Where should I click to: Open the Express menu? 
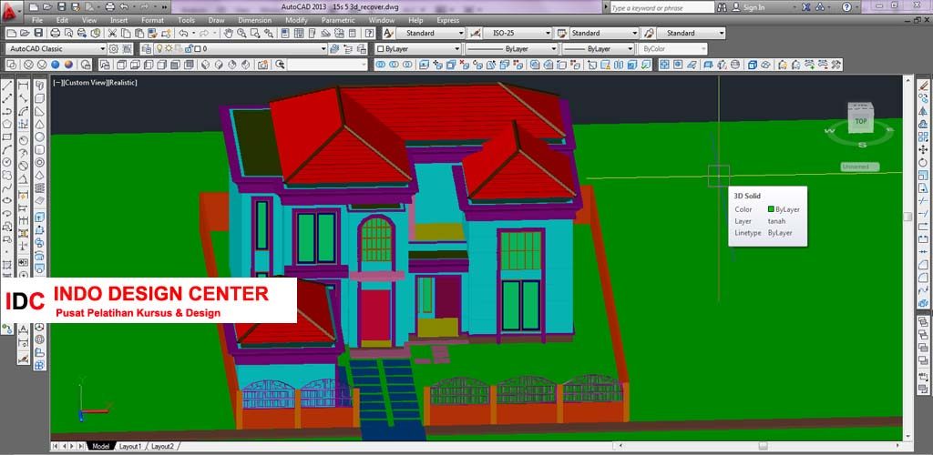tap(448, 20)
